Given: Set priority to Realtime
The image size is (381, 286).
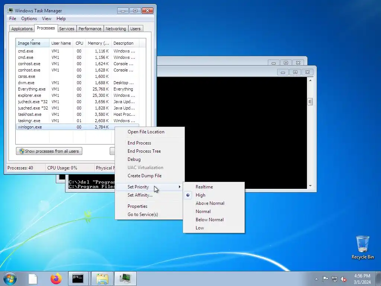Looking at the screenshot, I should pos(214,187).
